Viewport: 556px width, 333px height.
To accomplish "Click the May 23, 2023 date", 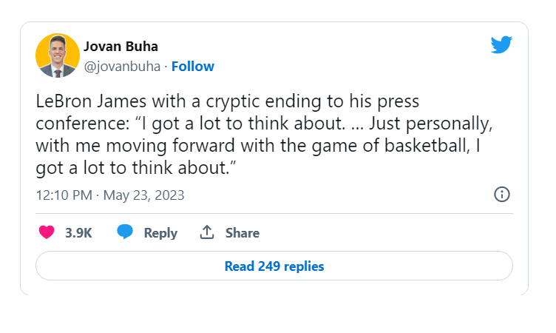I will [143, 195].
